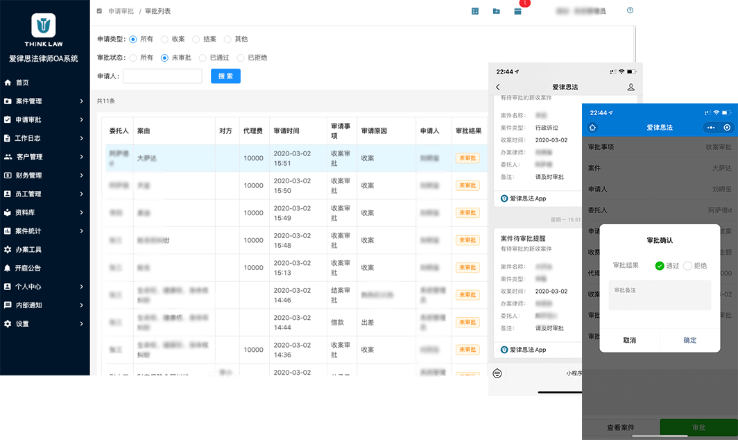Open 首页 in the sidebar
The image size is (738, 440).
pyautogui.click(x=22, y=83)
